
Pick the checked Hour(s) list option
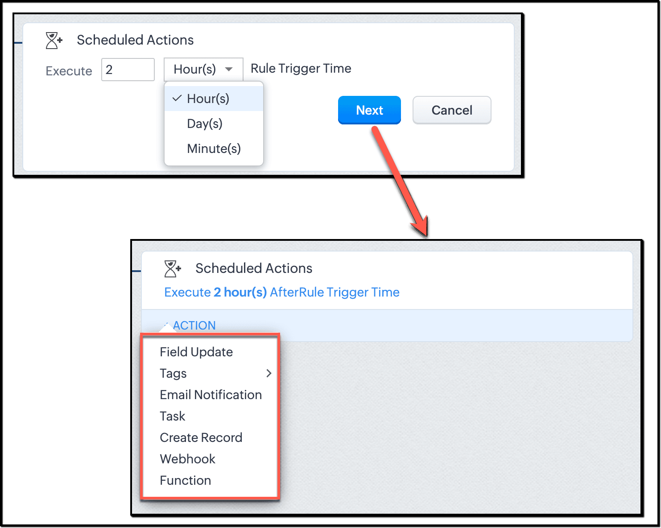click(208, 99)
